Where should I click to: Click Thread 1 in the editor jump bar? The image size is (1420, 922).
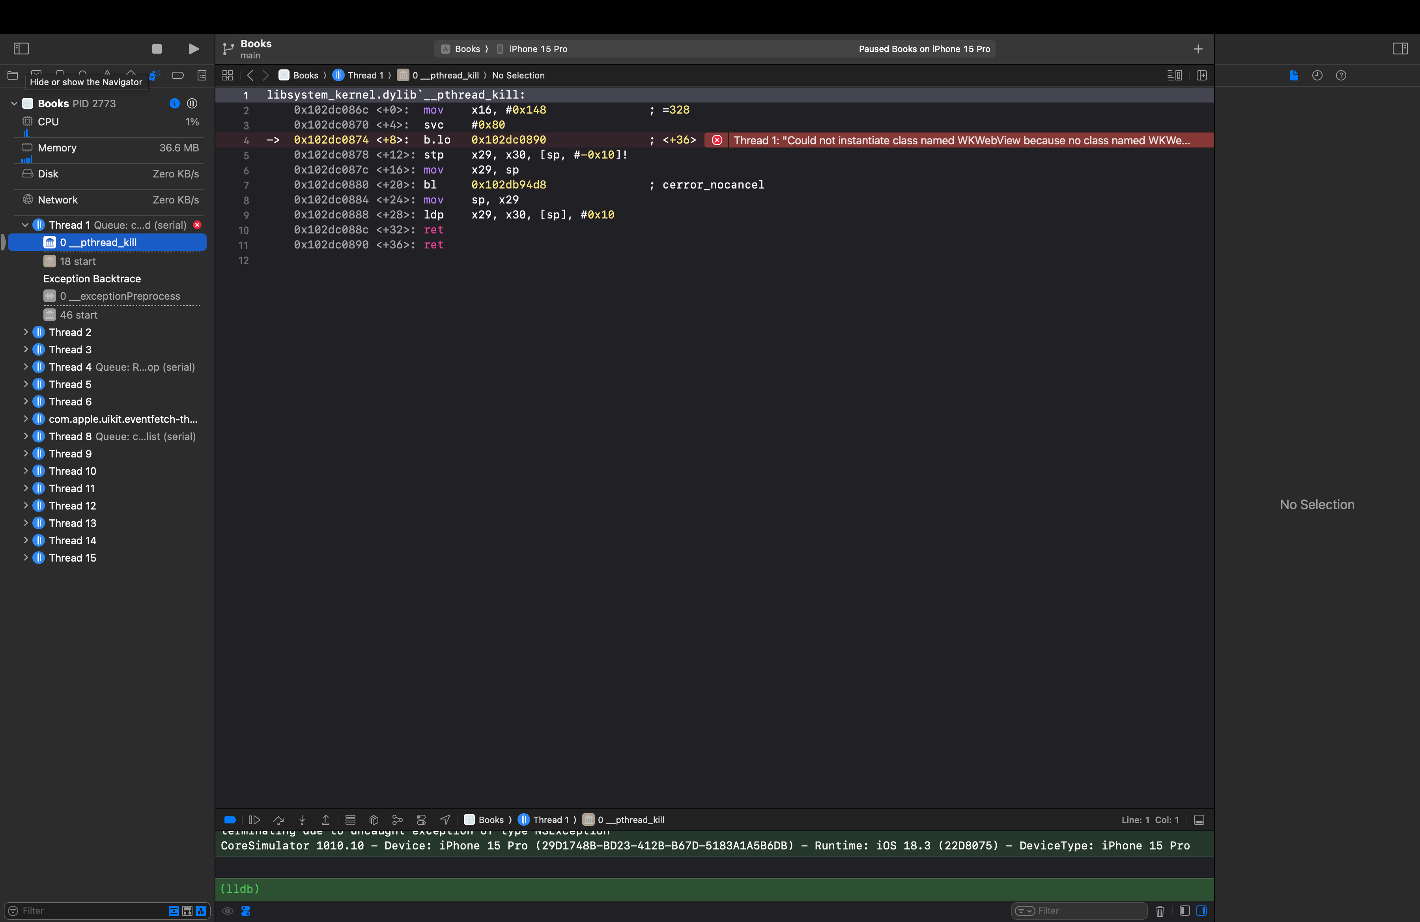pyautogui.click(x=359, y=75)
